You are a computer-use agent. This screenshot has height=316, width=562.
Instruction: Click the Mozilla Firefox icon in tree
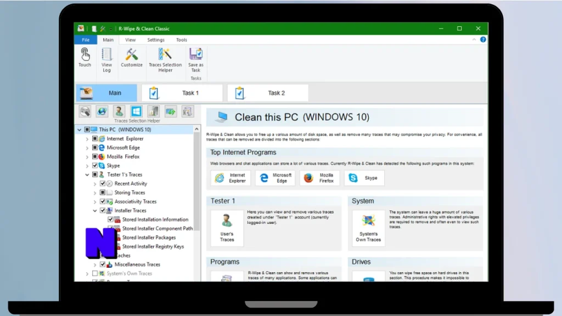[x=102, y=156]
